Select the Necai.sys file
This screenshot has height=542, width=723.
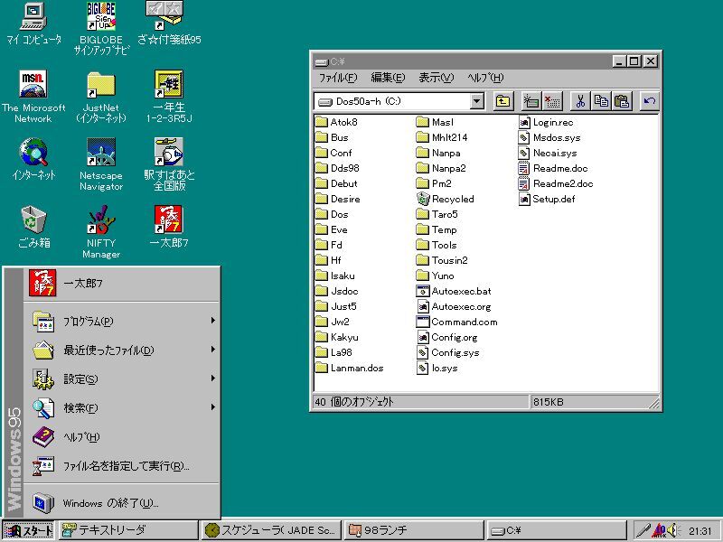click(548, 153)
